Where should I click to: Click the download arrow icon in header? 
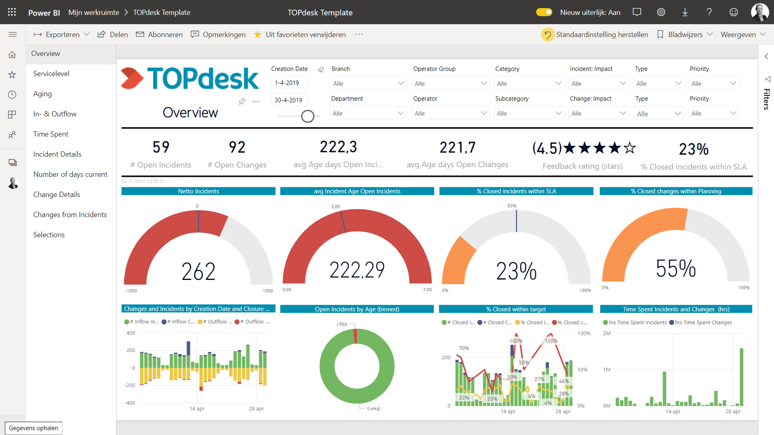tap(685, 12)
